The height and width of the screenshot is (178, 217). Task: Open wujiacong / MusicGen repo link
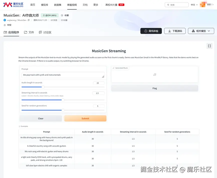[x=17, y=20]
